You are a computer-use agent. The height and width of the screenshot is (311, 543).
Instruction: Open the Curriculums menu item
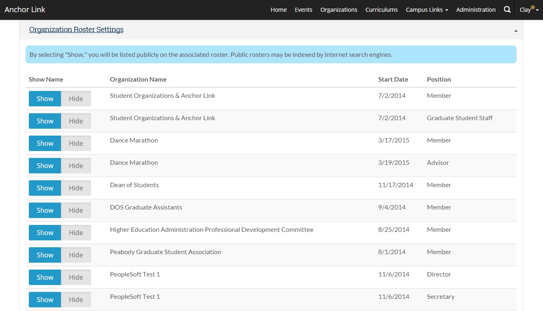381,10
